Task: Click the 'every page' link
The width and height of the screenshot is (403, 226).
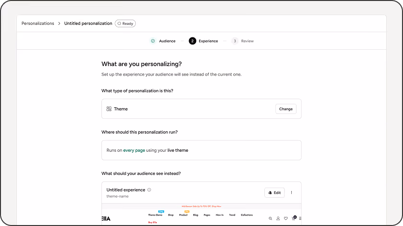Action: [x=134, y=150]
